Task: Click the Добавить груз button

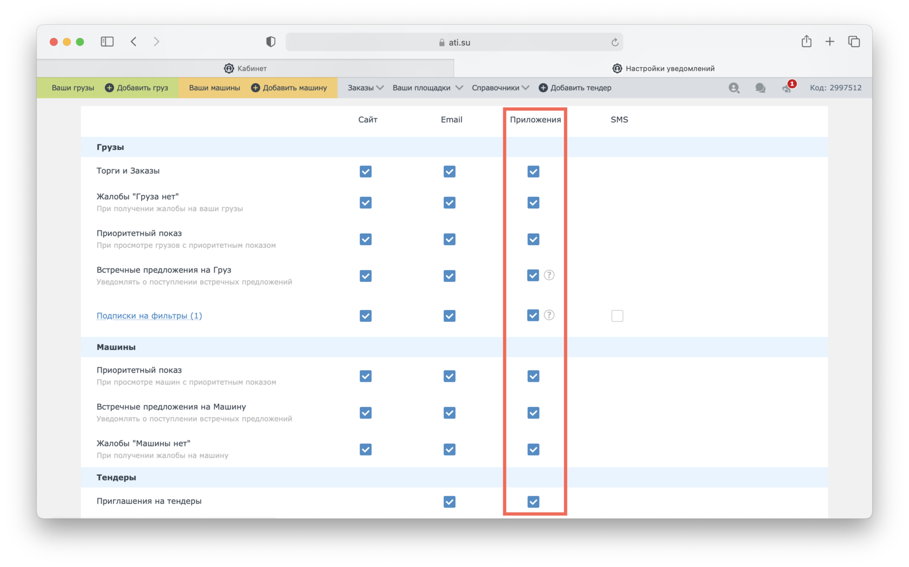Action: [x=136, y=88]
